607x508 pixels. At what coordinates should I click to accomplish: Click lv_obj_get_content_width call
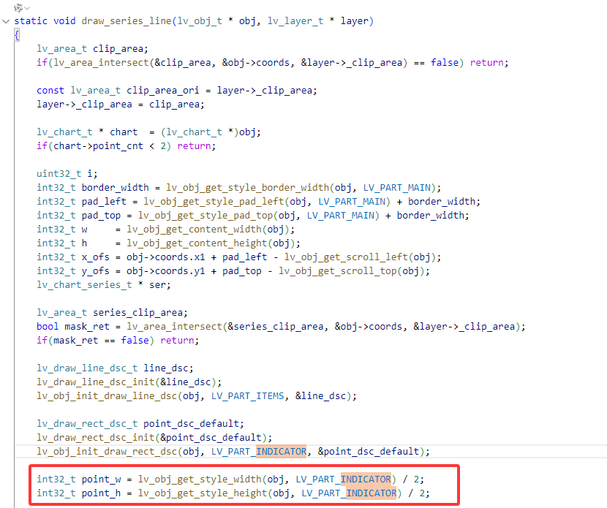click(x=195, y=230)
